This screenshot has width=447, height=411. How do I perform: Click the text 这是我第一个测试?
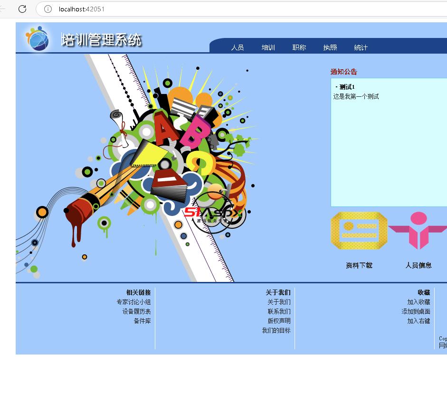click(x=356, y=96)
